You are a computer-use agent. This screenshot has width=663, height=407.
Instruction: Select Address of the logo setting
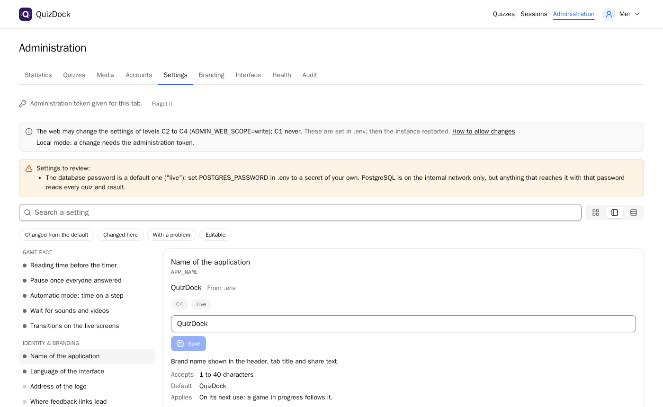pyautogui.click(x=87, y=387)
